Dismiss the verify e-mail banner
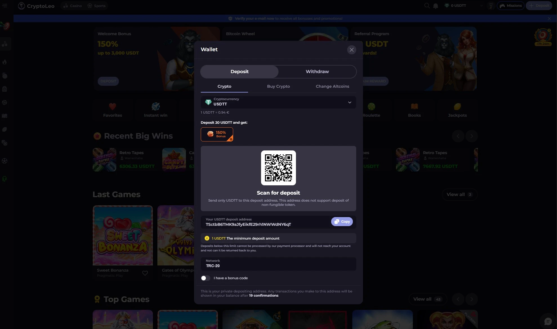 pyautogui.click(x=549, y=19)
